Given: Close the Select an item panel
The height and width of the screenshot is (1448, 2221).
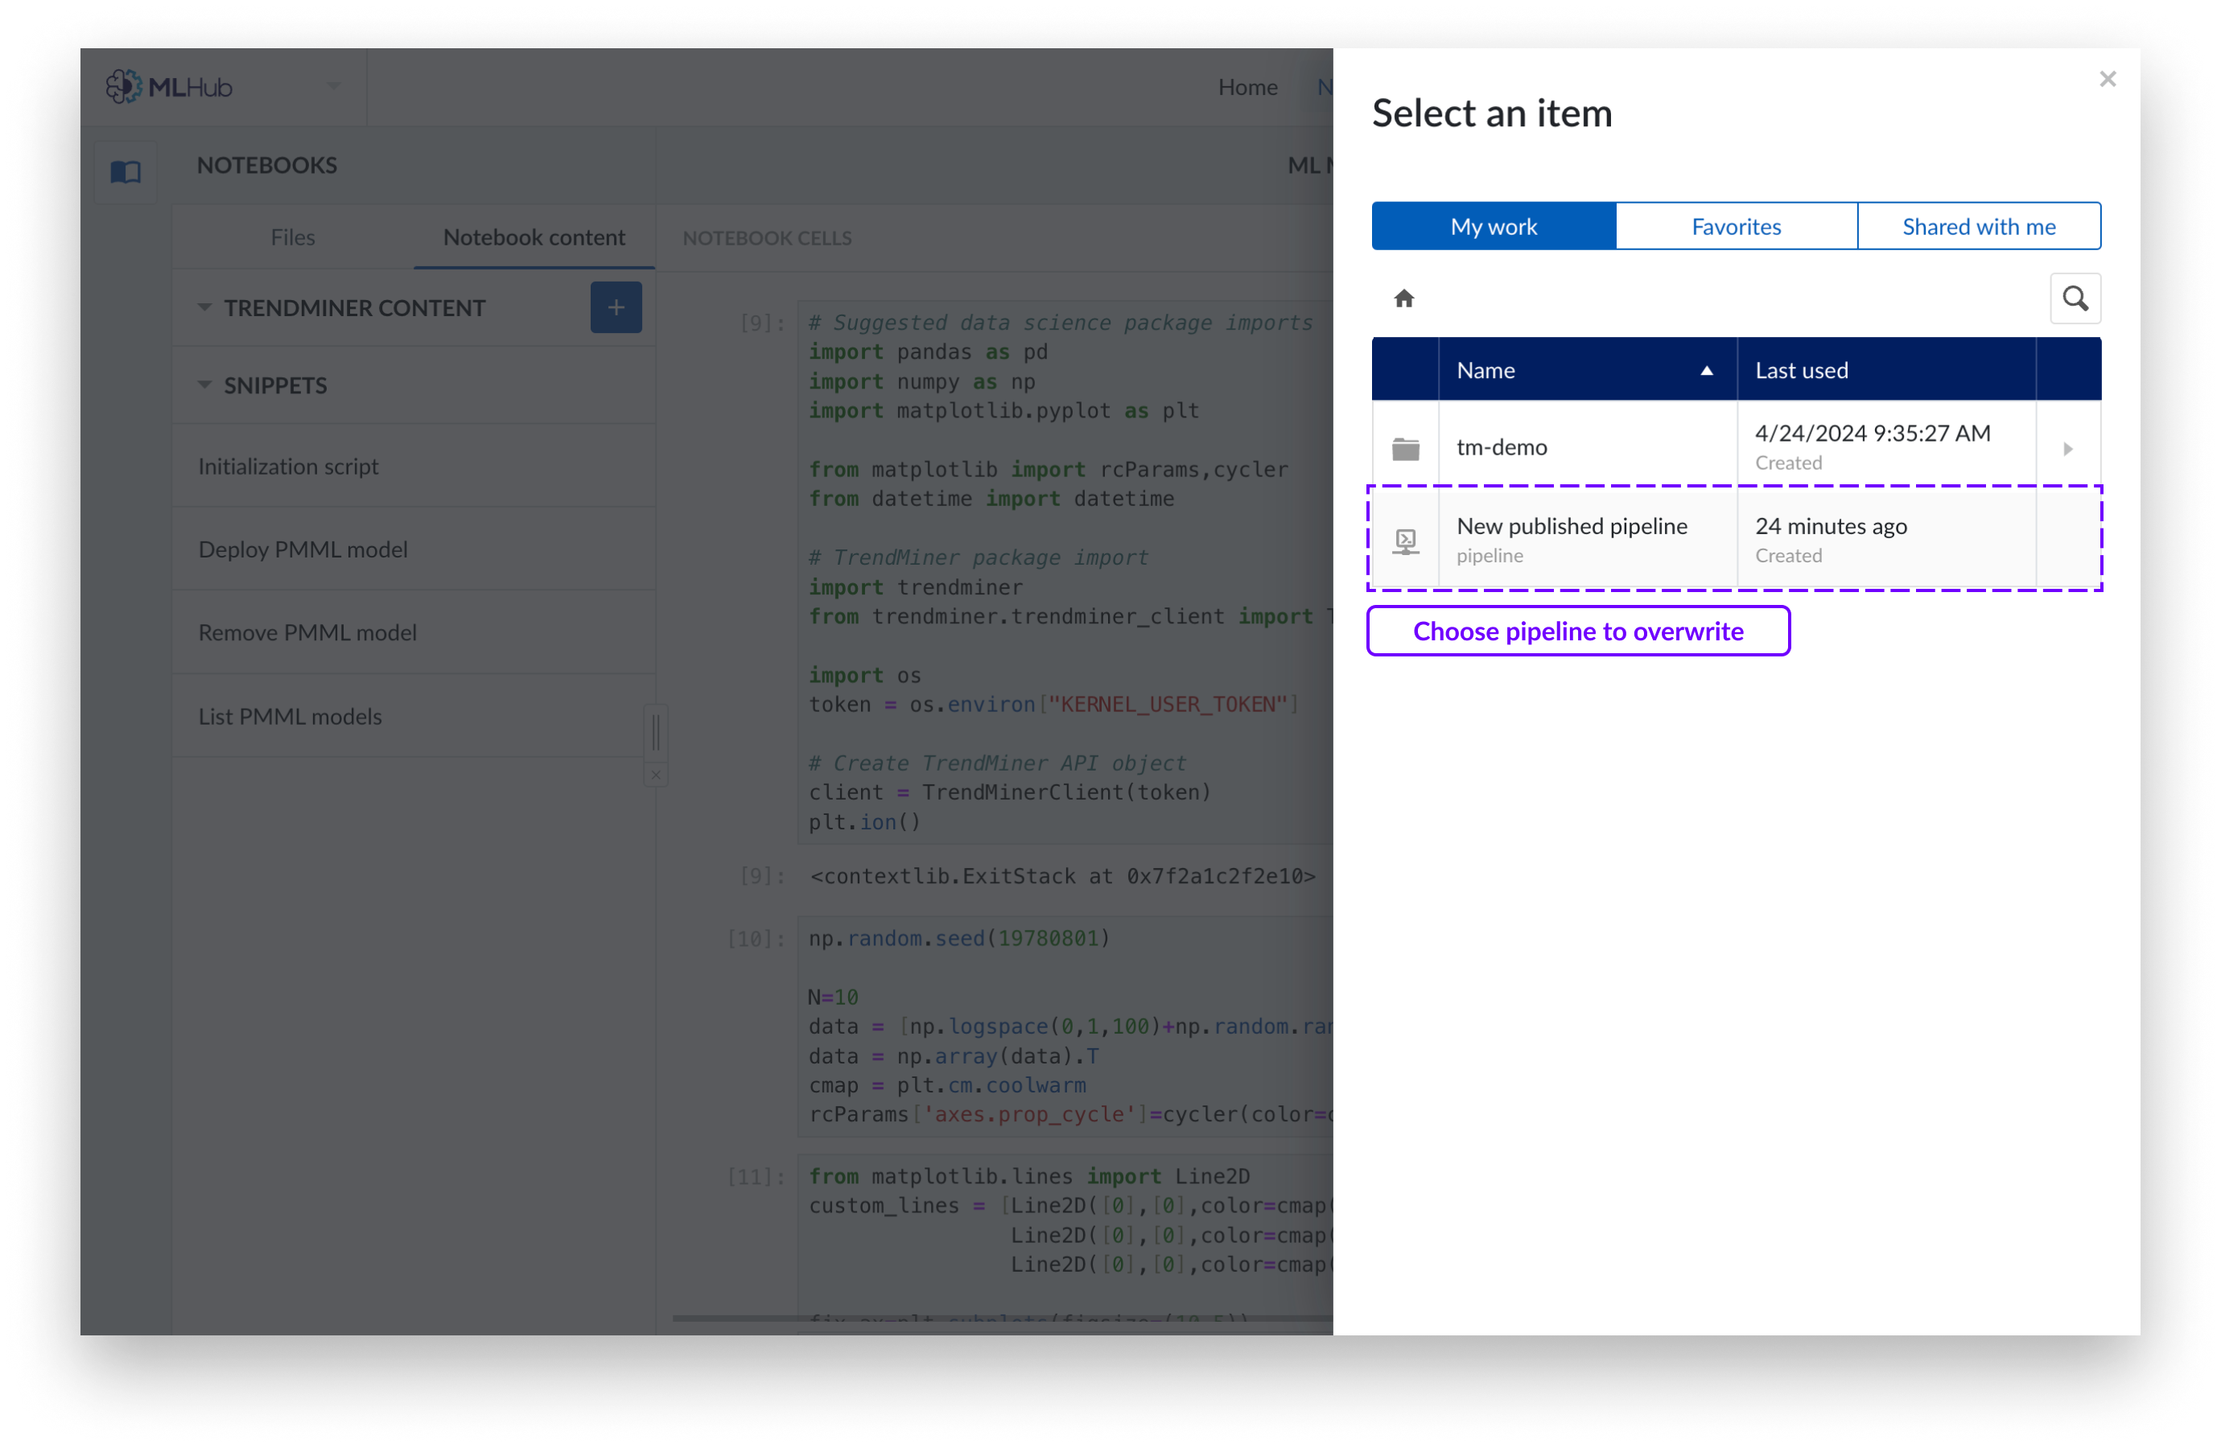Looking at the screenshot, I should coord(2108,80).
